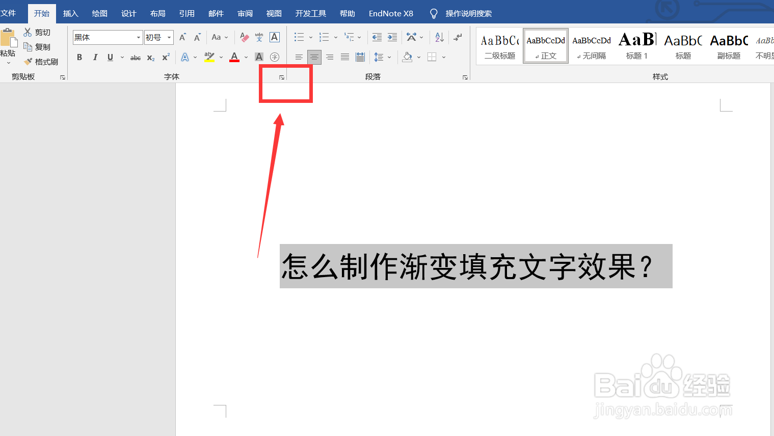
Task: Apply the 无间隔 style
Action: pos(592,46)
